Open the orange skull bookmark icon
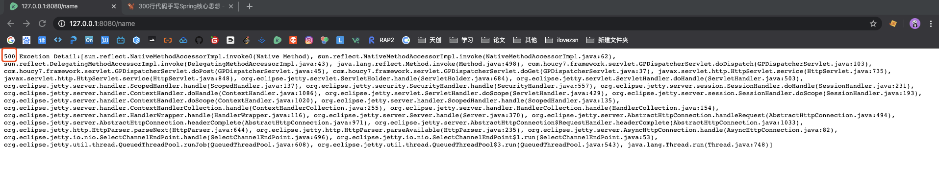Viewport: 939px width, 196px height. (293, 40)
